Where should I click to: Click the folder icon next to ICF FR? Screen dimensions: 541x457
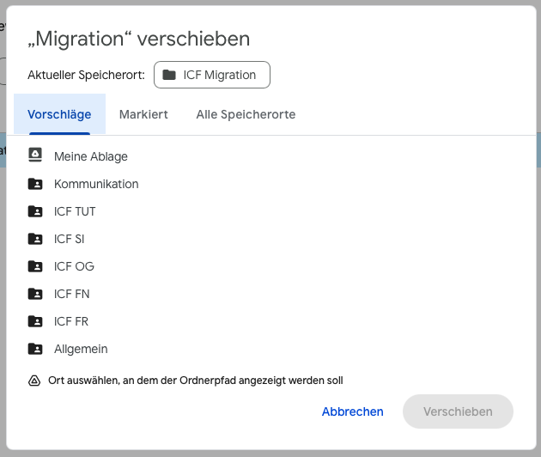coord(34,321)
